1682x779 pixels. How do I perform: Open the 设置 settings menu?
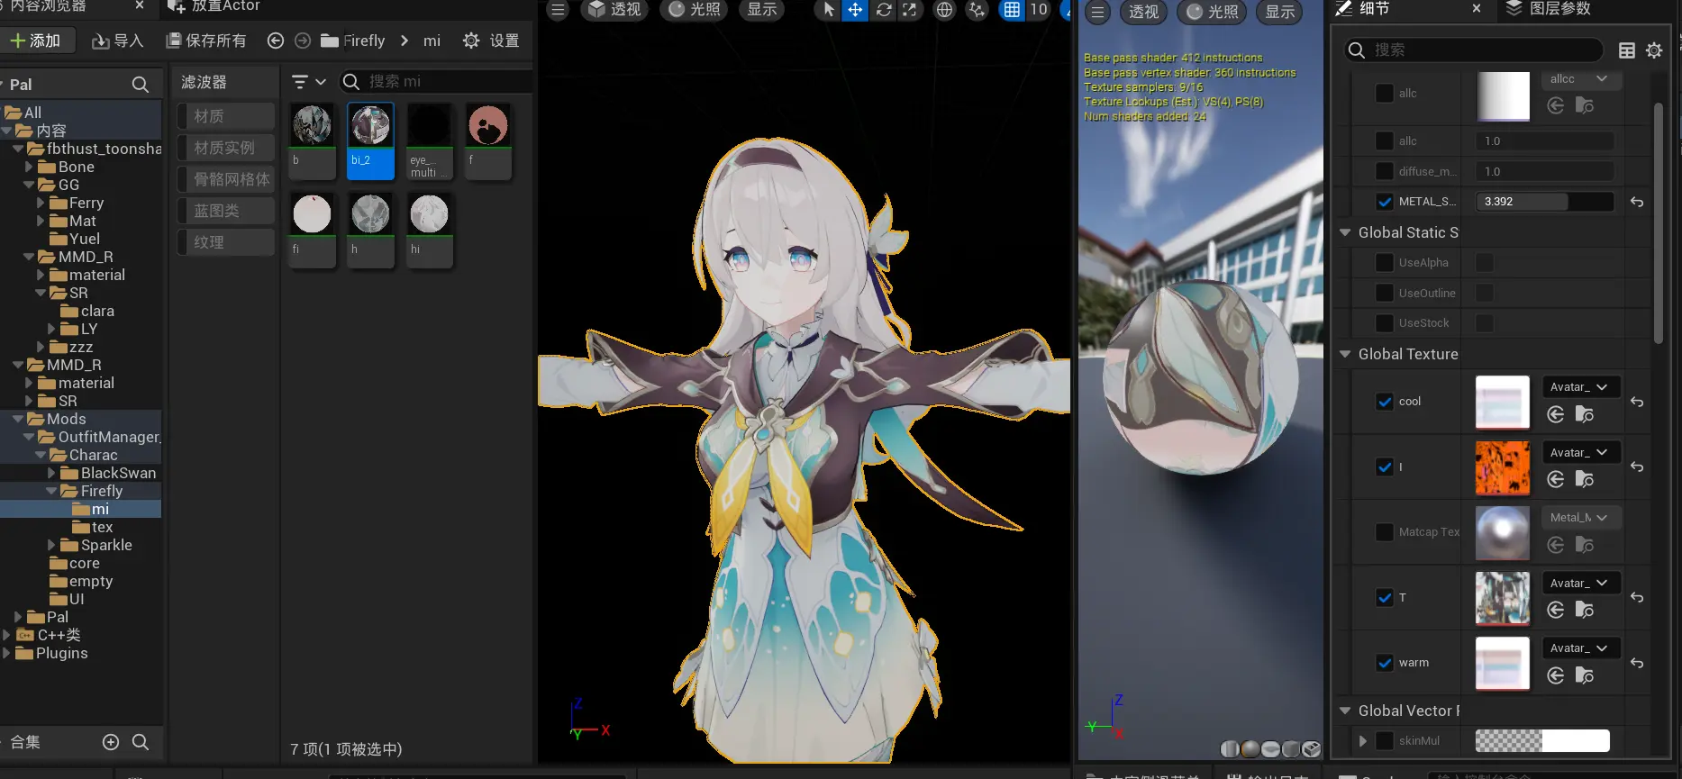(x=491, y=41)
